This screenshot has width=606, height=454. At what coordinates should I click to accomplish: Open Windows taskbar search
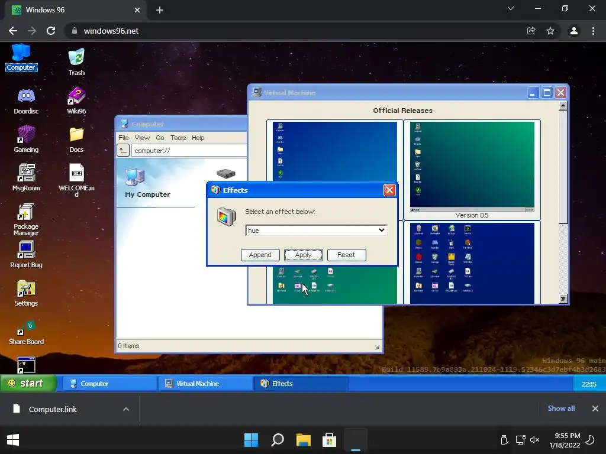click(x=278, y=440)
